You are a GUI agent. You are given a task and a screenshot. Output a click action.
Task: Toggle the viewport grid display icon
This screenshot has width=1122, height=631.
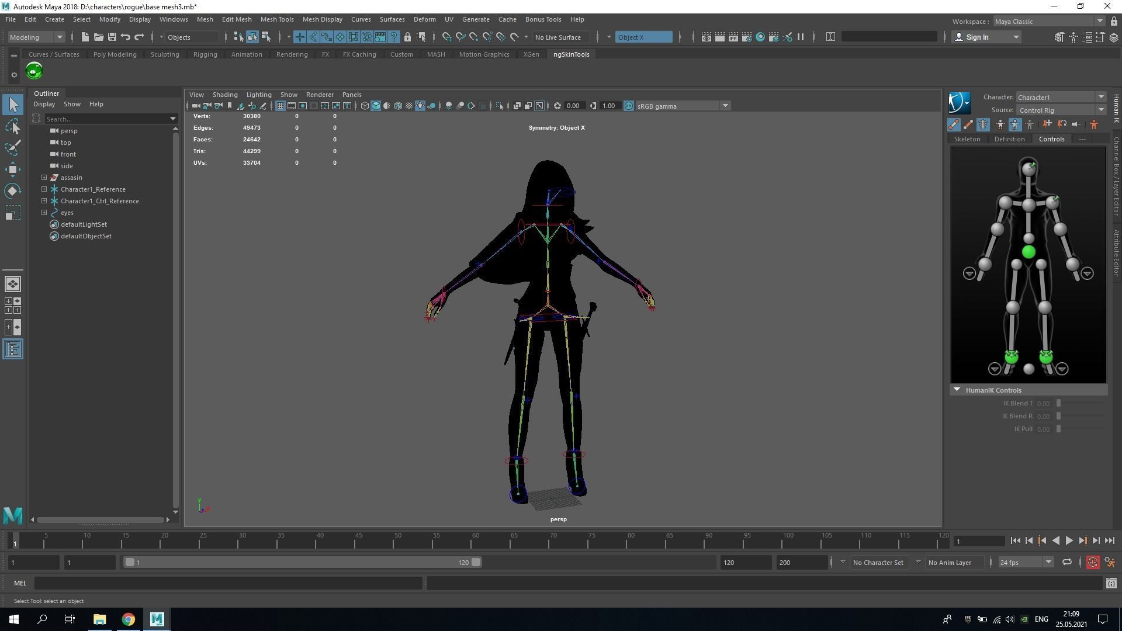coord(280,106)
